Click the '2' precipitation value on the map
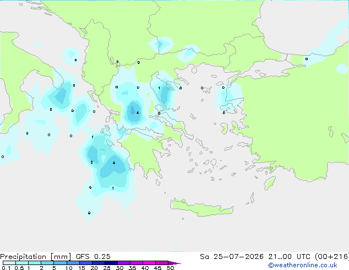 point(91,163)
